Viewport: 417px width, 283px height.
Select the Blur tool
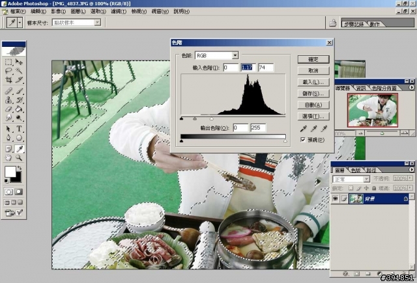coord(8,118)
